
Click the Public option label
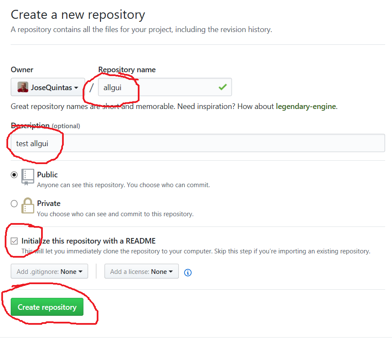[x=48, y=175]
